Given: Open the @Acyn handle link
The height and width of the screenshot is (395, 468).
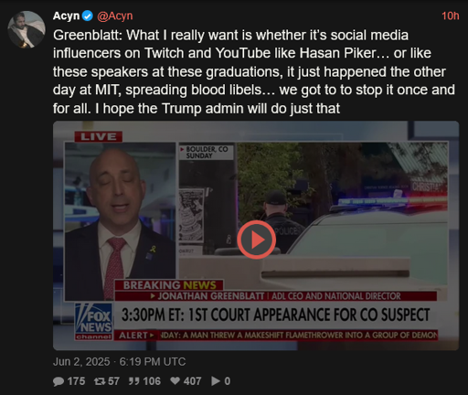Looking at the screenshot, I should (115, 16).
